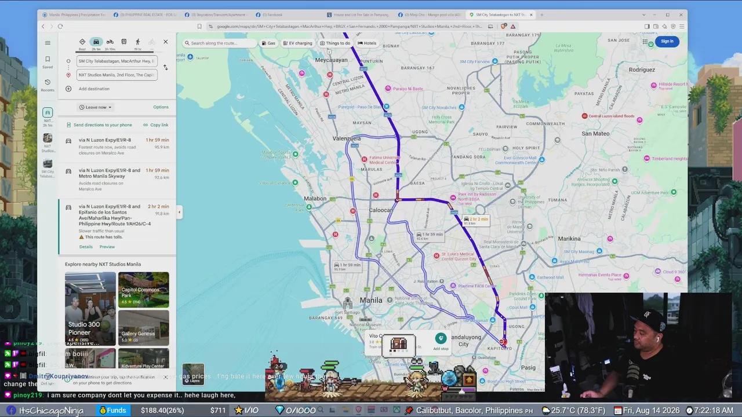Open Recents in sidebar

[x=48, y=85]
